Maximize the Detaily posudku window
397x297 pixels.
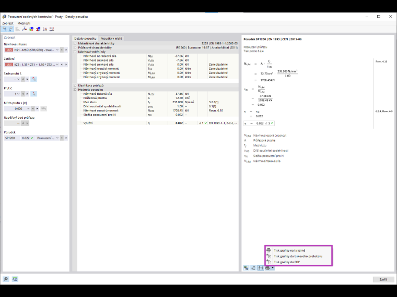[x=379, y=17]
